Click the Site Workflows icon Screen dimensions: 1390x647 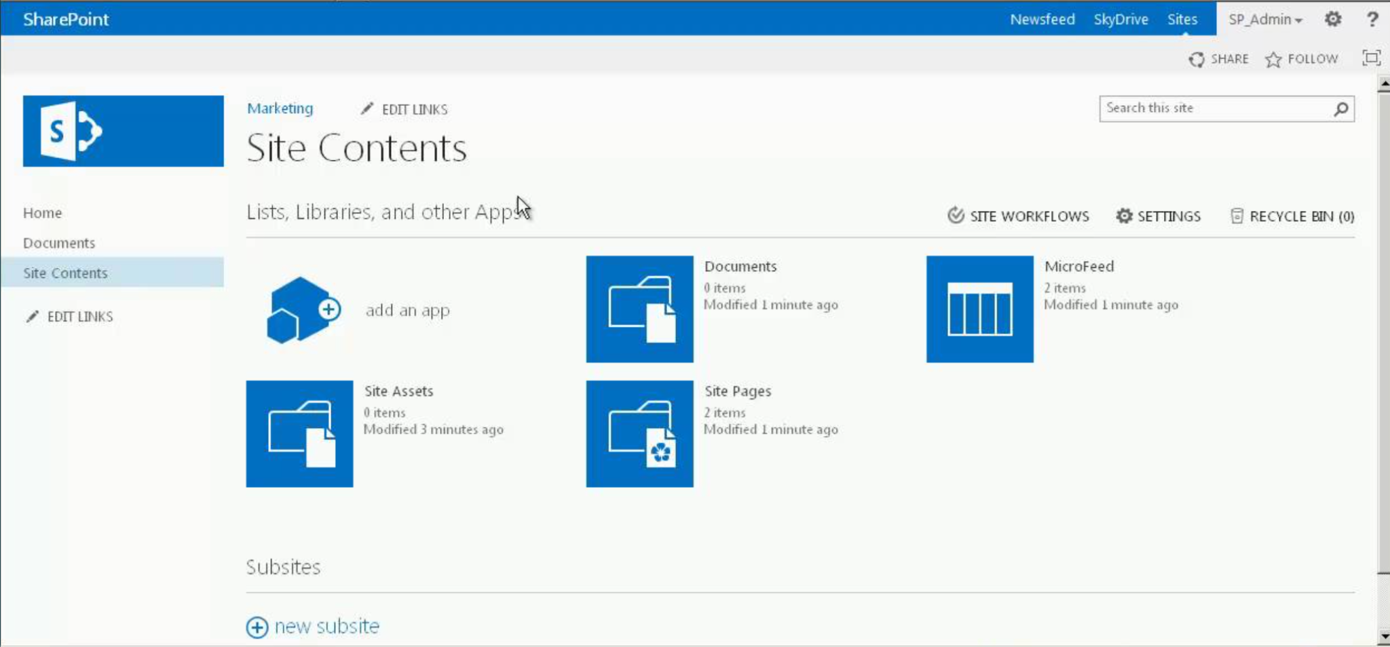coord(956,216)
